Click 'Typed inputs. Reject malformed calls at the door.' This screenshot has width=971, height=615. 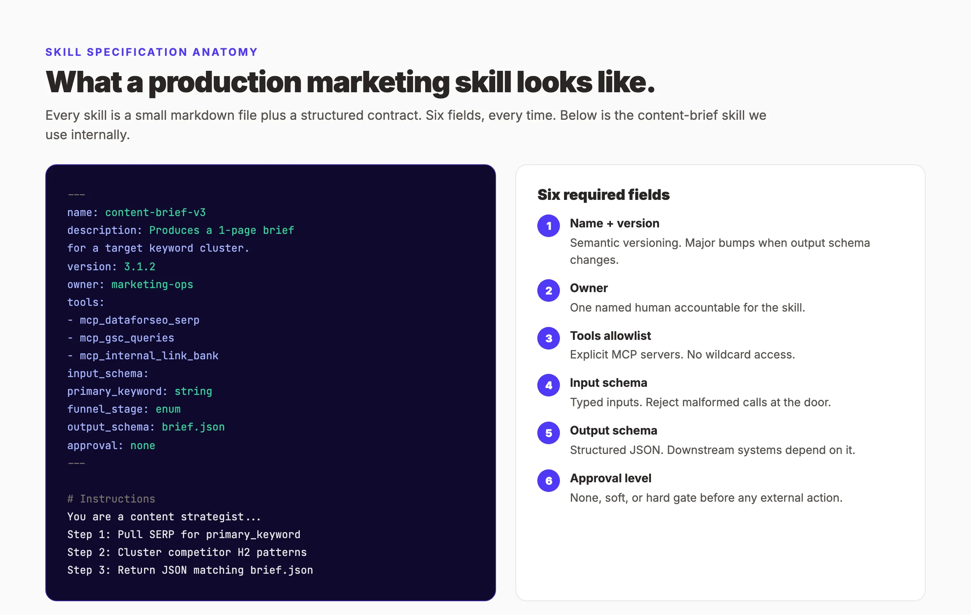click(x=700, y=402)
